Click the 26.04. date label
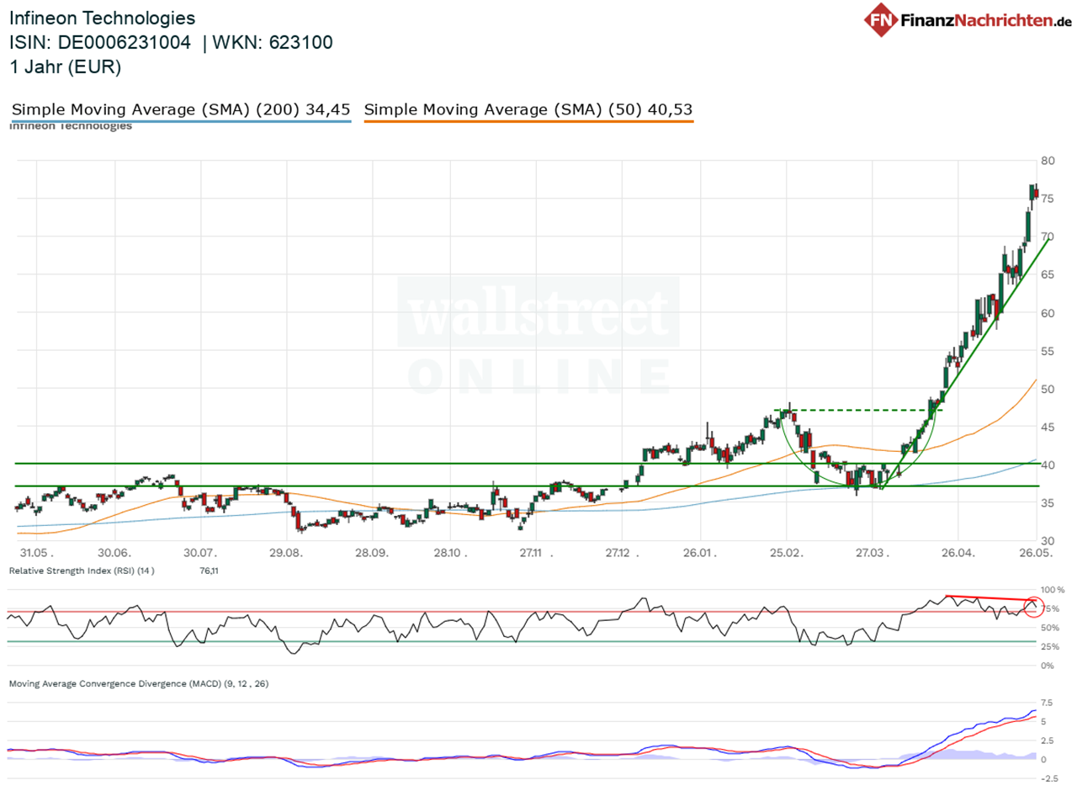Screen dimensions: 1077x791 click(x=958, y=554)
